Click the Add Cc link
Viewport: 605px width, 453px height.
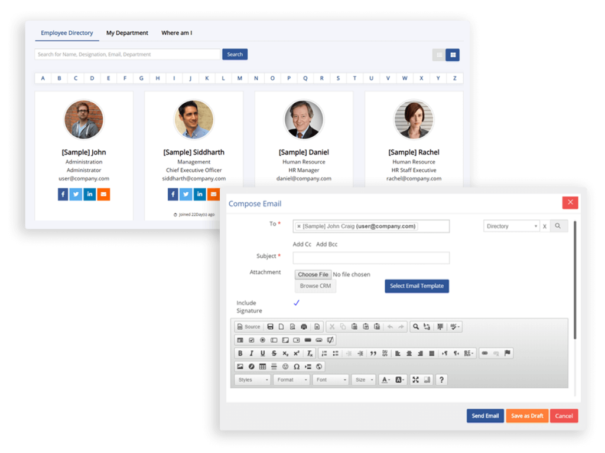(301, 243)
